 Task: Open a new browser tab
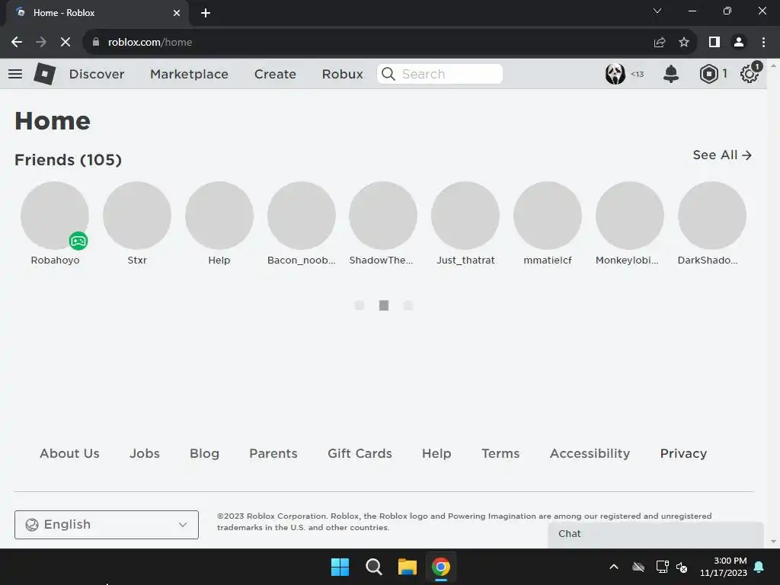pos(206,13)
